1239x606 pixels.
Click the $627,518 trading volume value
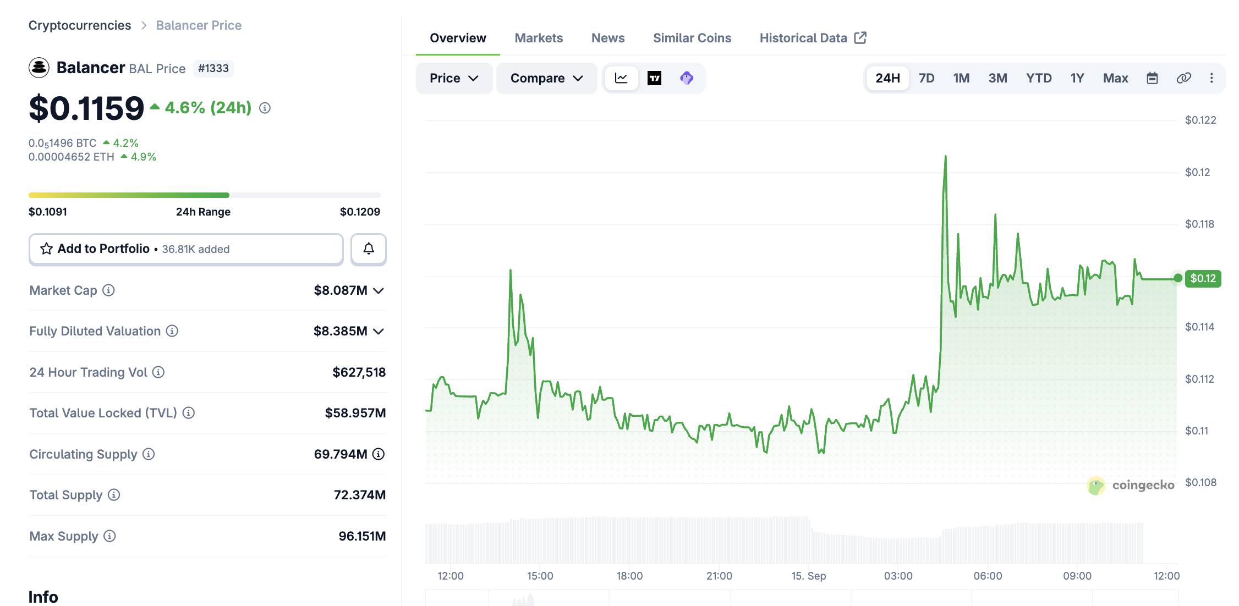pos(359,372)
